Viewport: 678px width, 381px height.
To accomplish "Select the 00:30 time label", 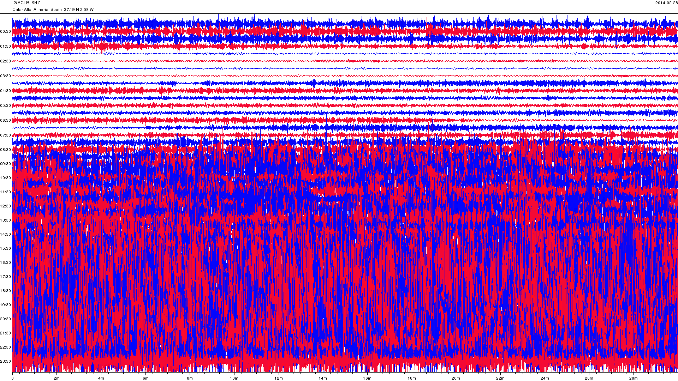I will pyautogui.click(x=6, y=32).
